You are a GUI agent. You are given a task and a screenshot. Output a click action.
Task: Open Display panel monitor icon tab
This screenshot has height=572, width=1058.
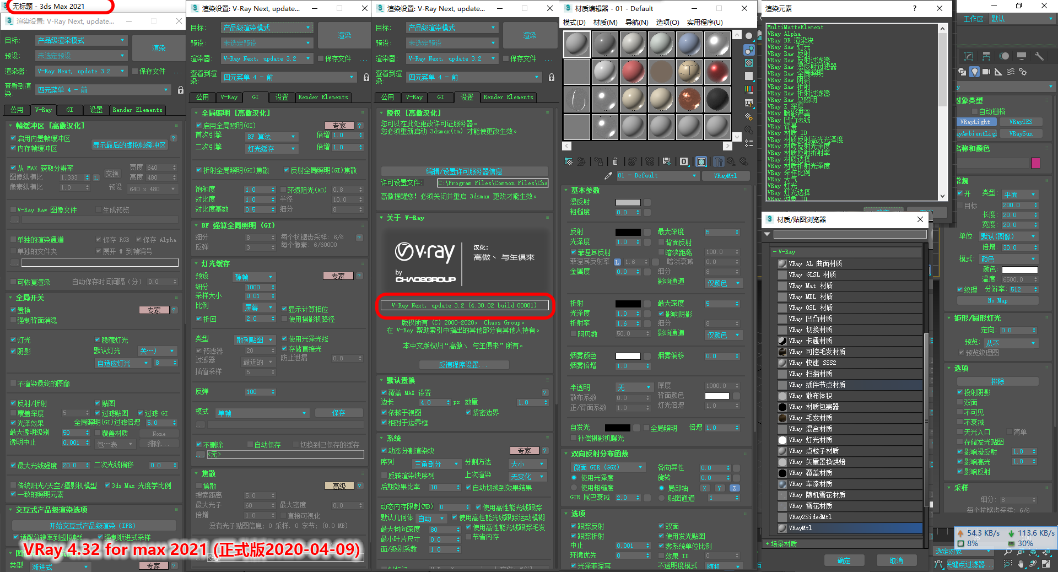click(1022, 56)
